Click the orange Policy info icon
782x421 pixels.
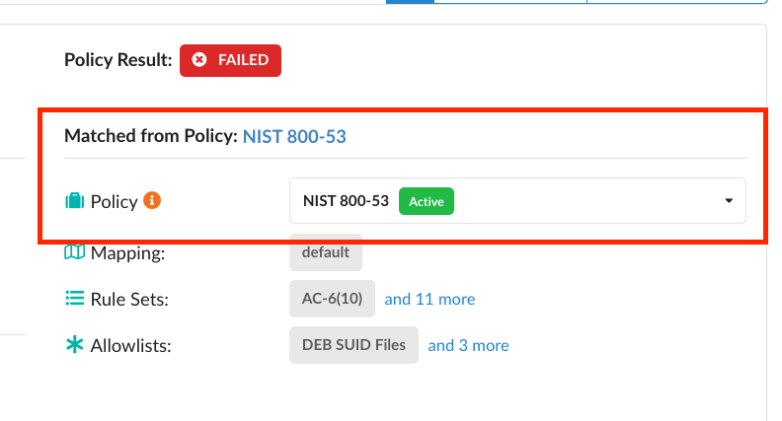152,200
